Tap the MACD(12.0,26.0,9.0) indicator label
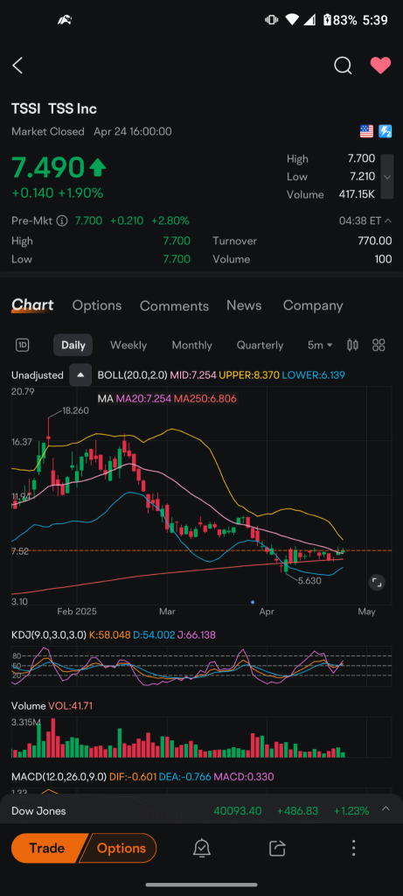The image size is (403, 896). point(59,777)
